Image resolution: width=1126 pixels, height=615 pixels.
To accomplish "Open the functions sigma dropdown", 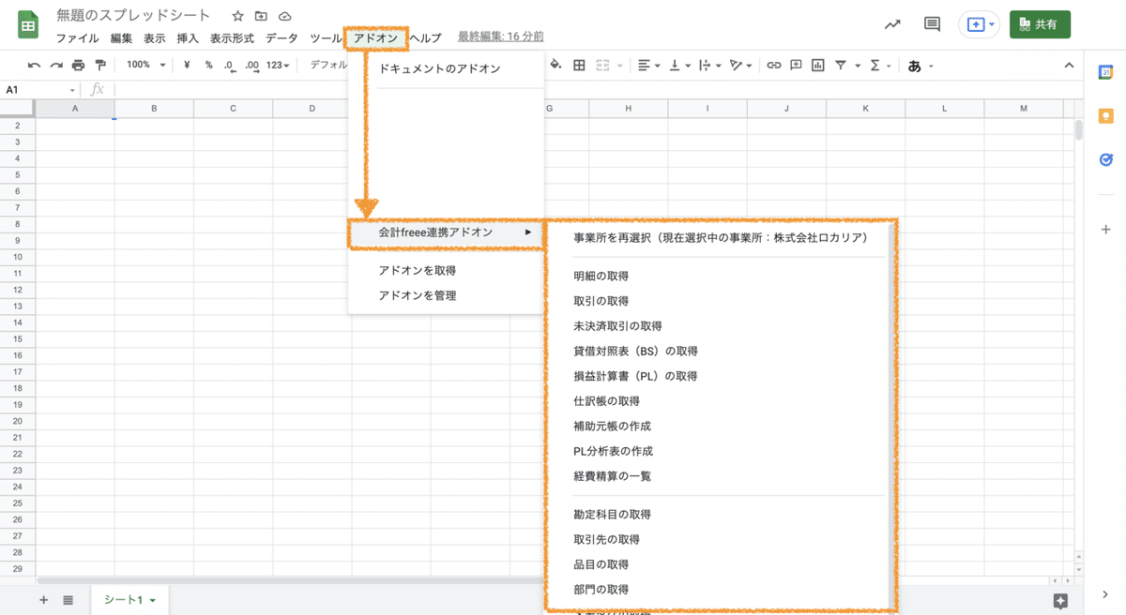I will (x=879, y=65).
